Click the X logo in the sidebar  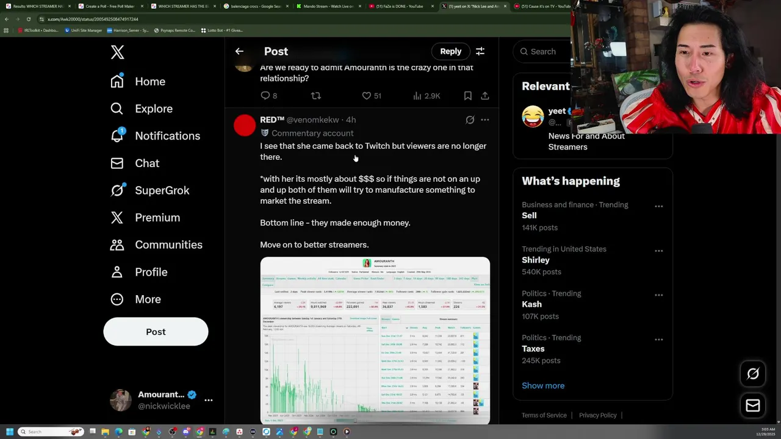point(117,52)
